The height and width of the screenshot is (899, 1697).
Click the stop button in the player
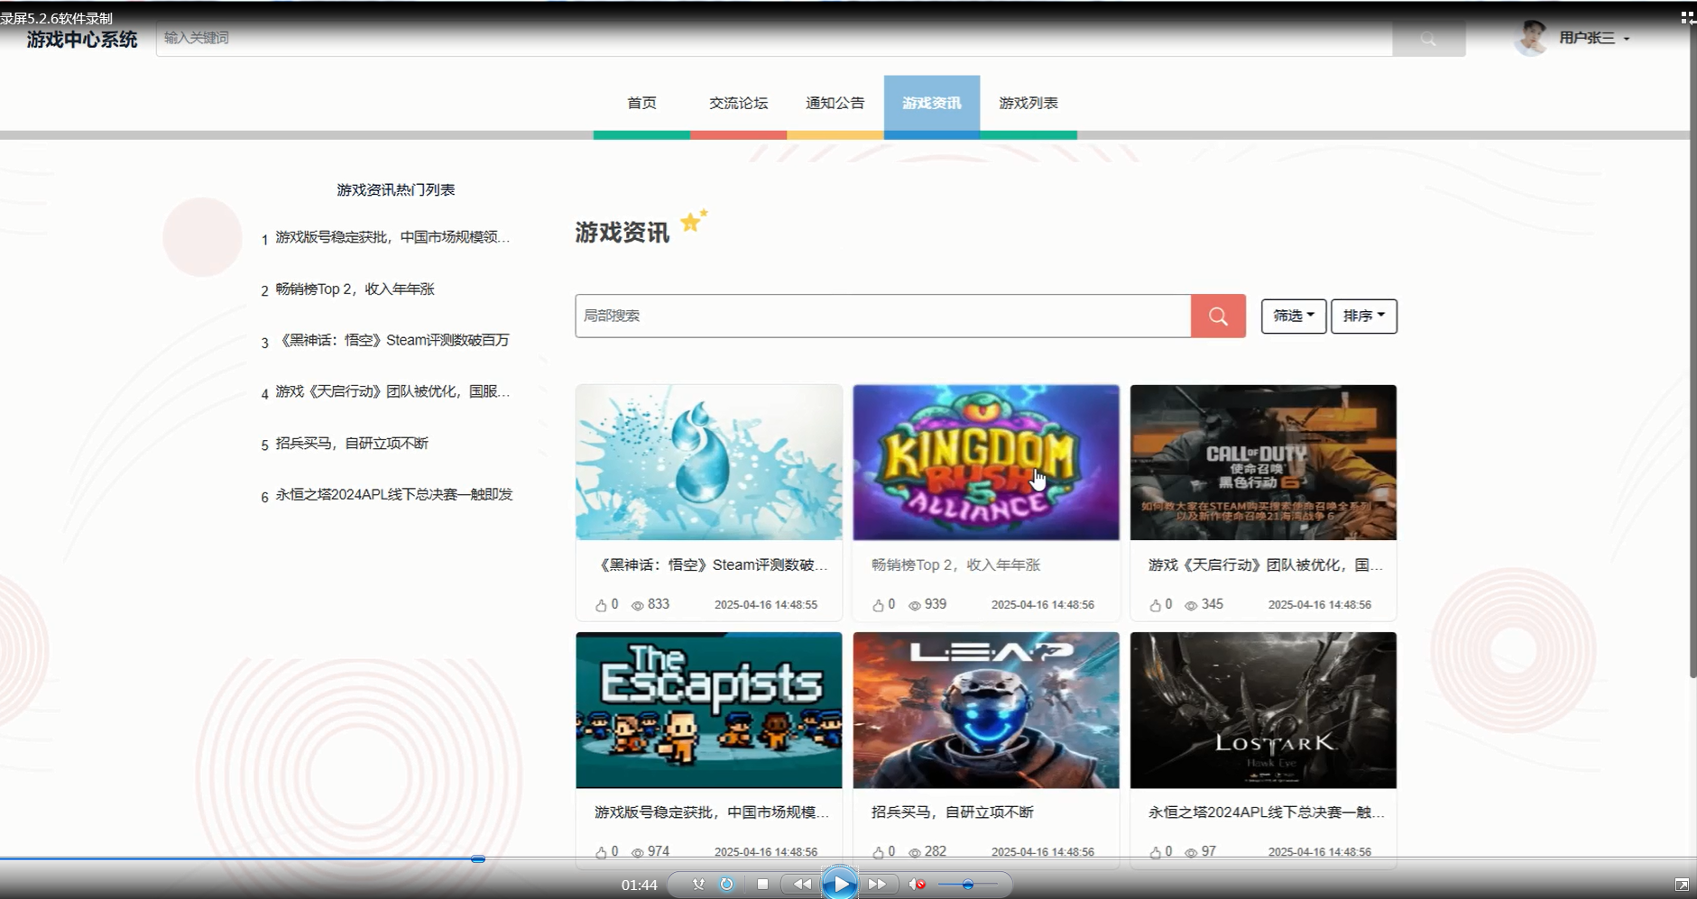pyautogui.click(x=762, y=885)
